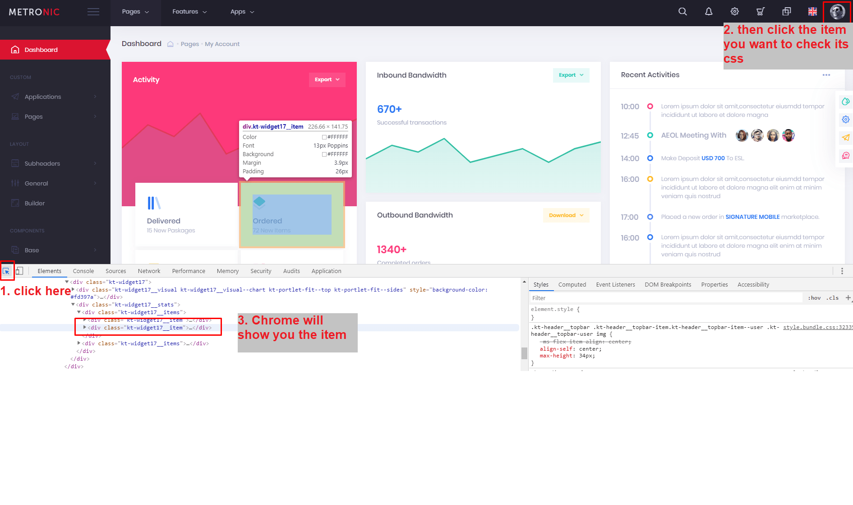Expand the Applications section in the sidebar
853x505 pixels.
pyautogui.click(x=43, y=97)
